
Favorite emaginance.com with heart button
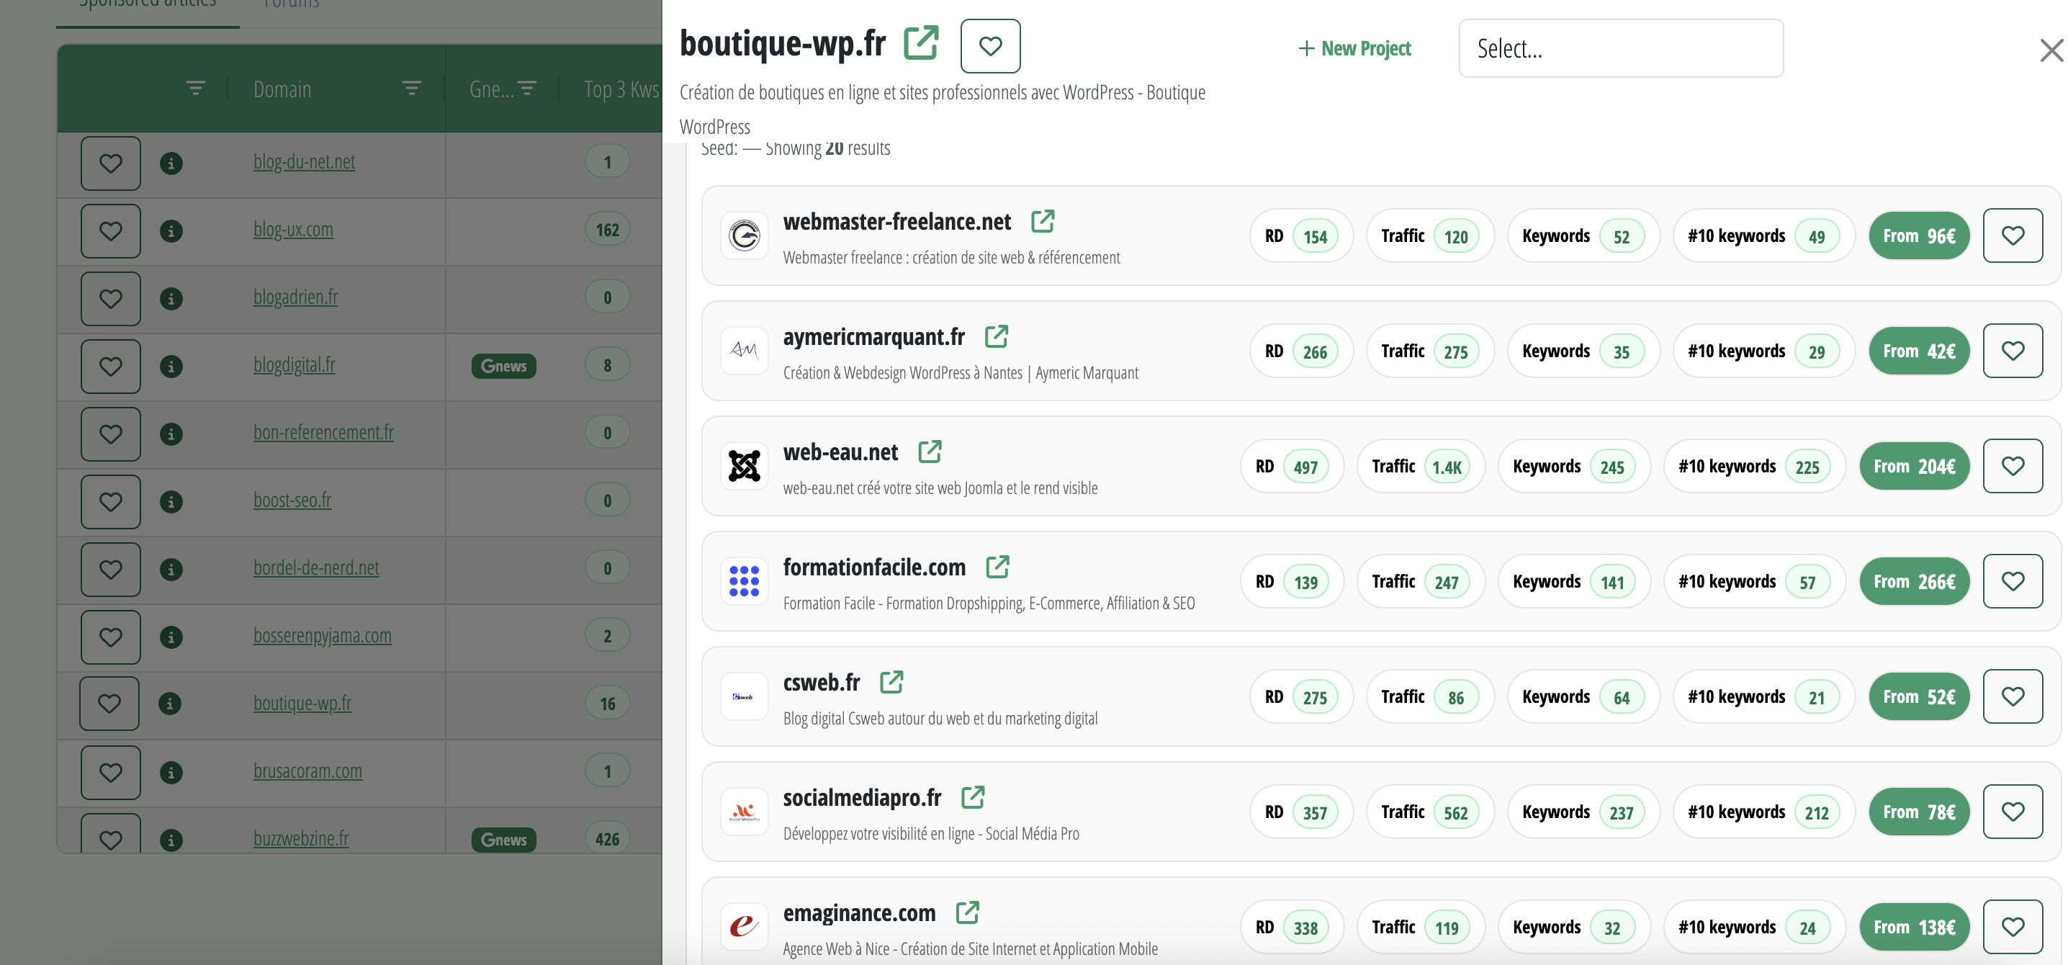[2012, 926]
